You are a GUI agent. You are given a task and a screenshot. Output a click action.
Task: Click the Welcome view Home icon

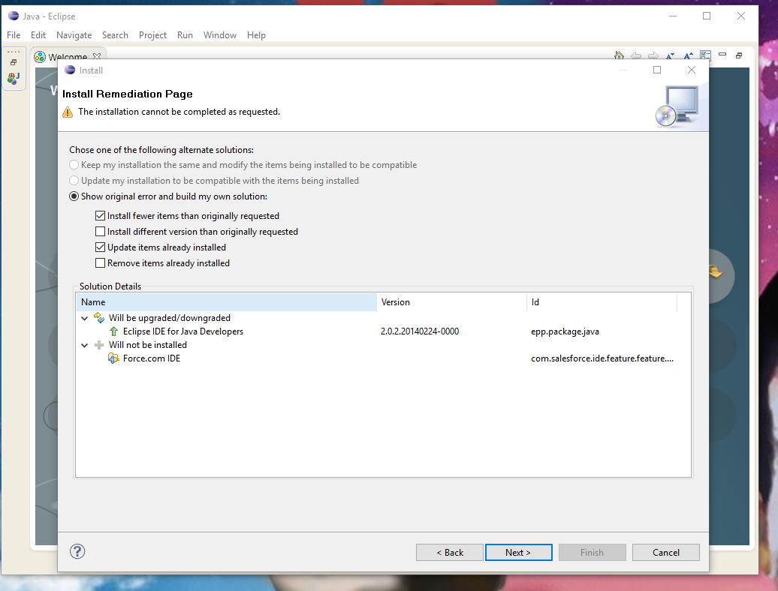click(619, 55)
